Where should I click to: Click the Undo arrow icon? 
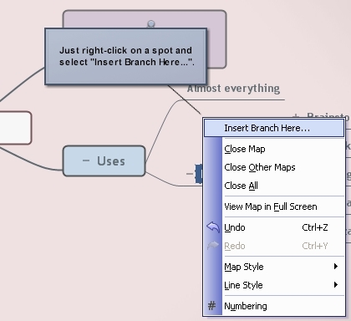[213, 227]
